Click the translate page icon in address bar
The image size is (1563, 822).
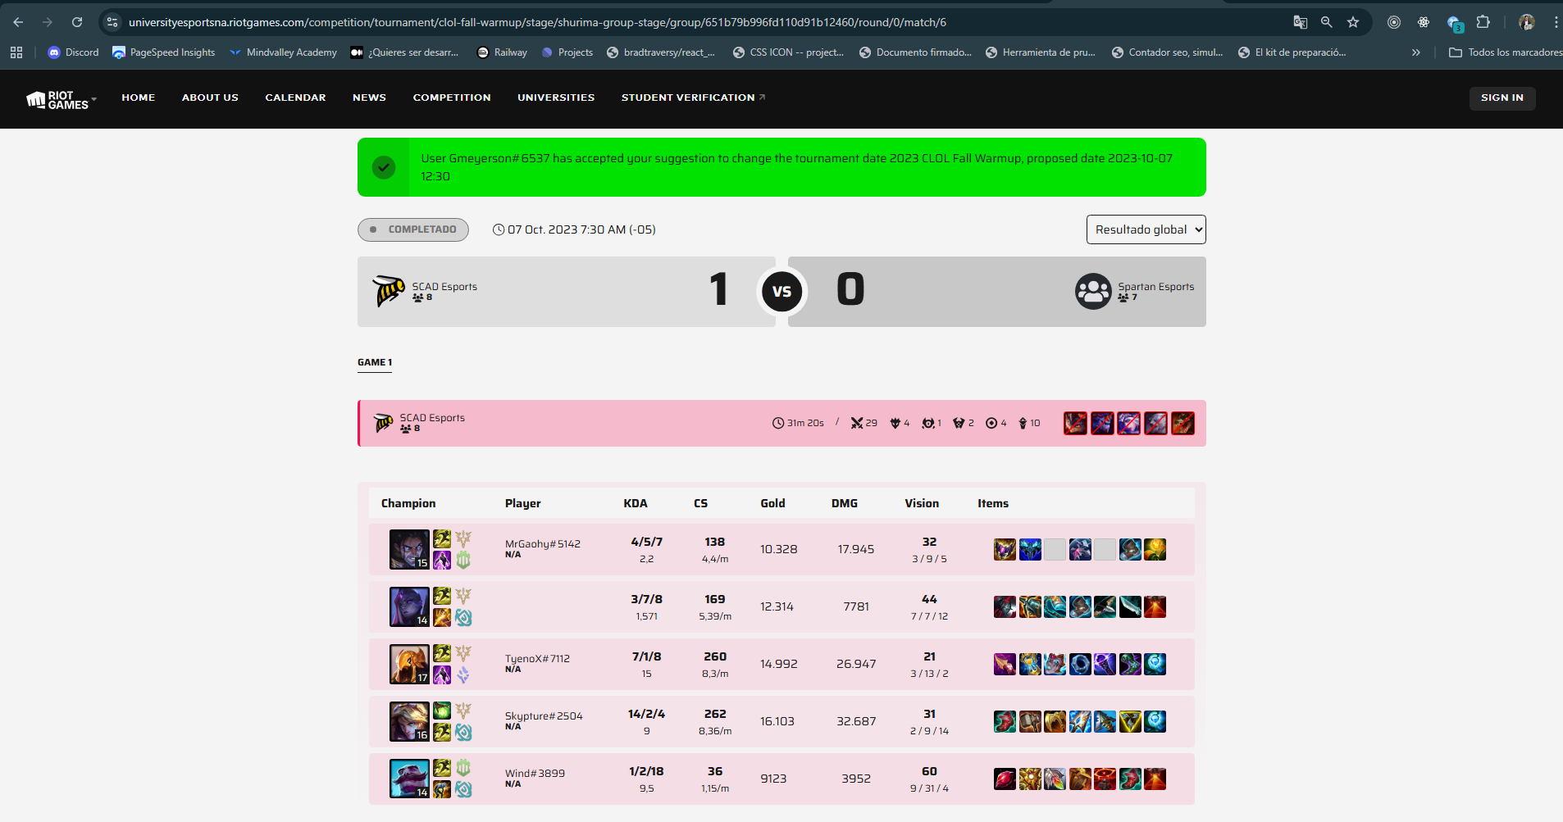pos(1300,22)
